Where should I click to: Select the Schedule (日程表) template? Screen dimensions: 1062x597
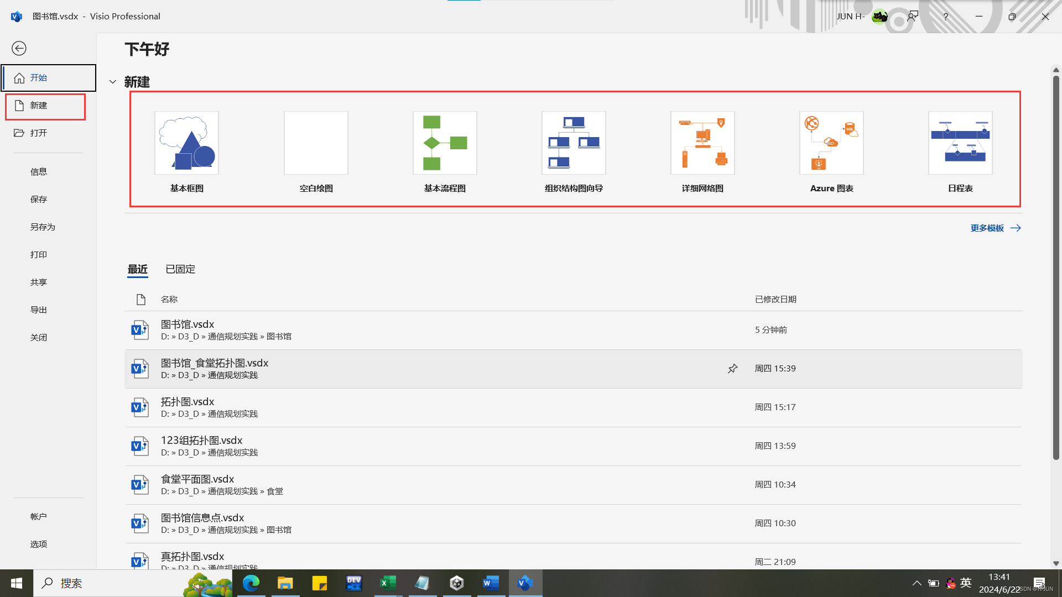(x=960, y=143)
